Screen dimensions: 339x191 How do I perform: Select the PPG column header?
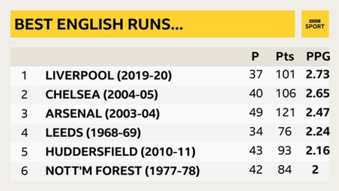(317, 57)
